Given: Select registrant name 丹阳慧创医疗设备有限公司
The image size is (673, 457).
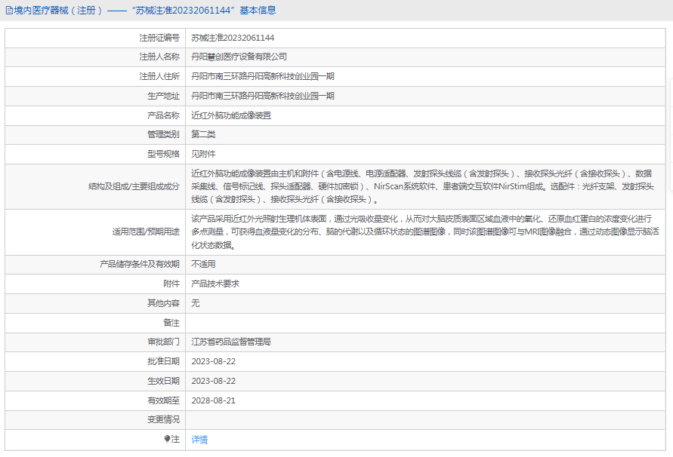Looking at the screenshot, I should pos(239,57).
